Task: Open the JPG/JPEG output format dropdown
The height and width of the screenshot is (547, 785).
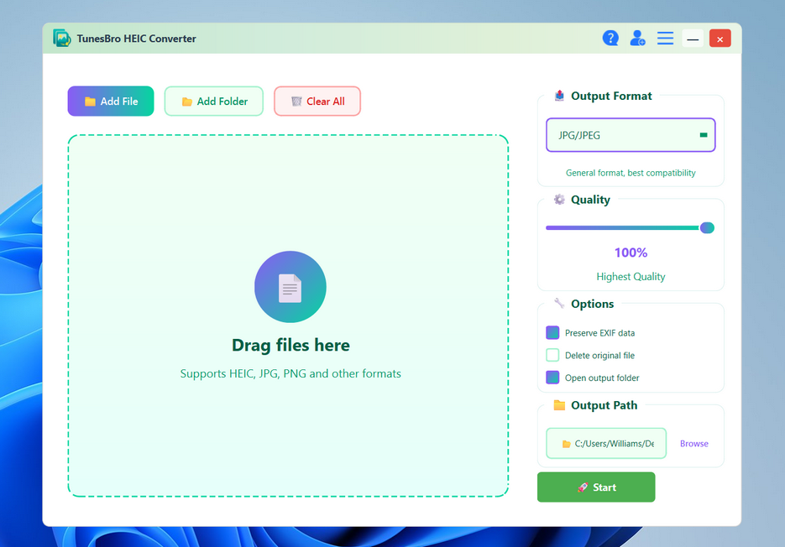Action: click(631, 135)
